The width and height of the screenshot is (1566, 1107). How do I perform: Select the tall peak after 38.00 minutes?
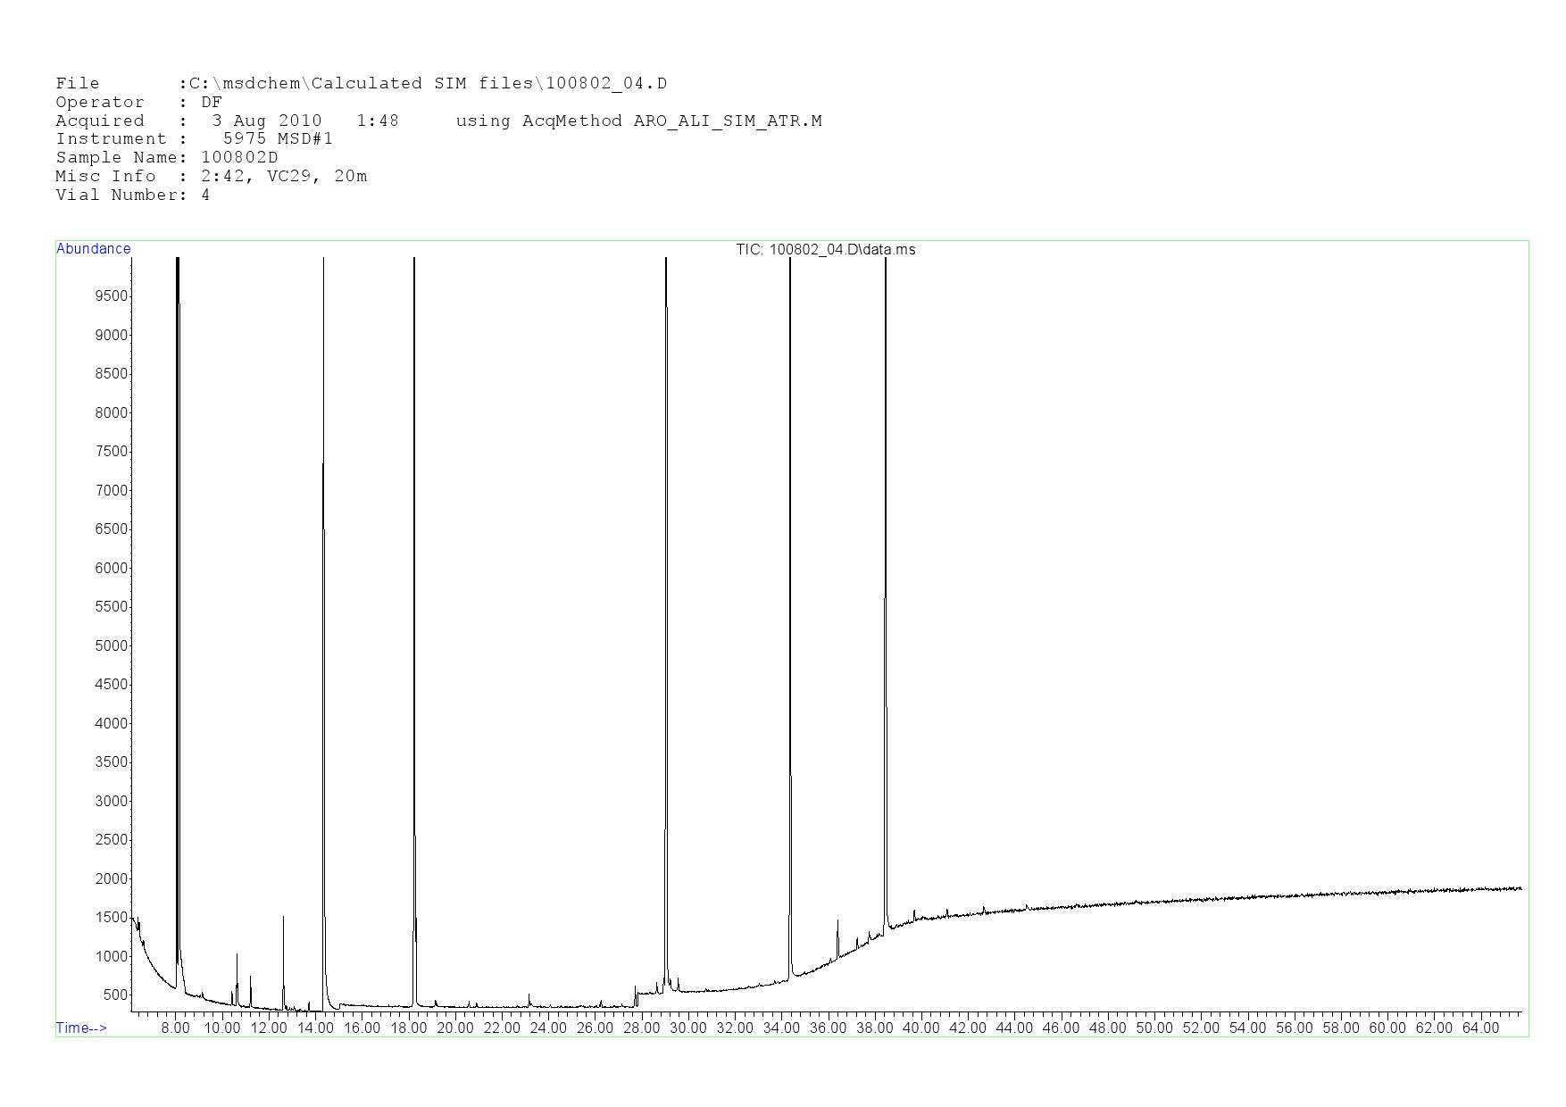click(x=886, y=536)
